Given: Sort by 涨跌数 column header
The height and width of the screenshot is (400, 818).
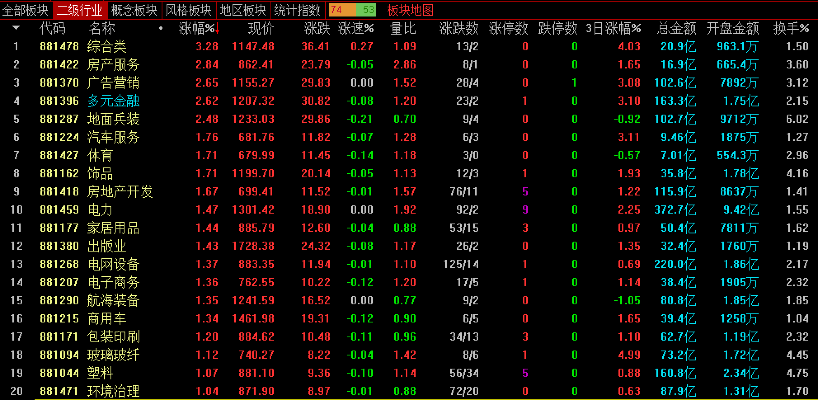Looking at the screenshot, I should click(x=459, y=28).
